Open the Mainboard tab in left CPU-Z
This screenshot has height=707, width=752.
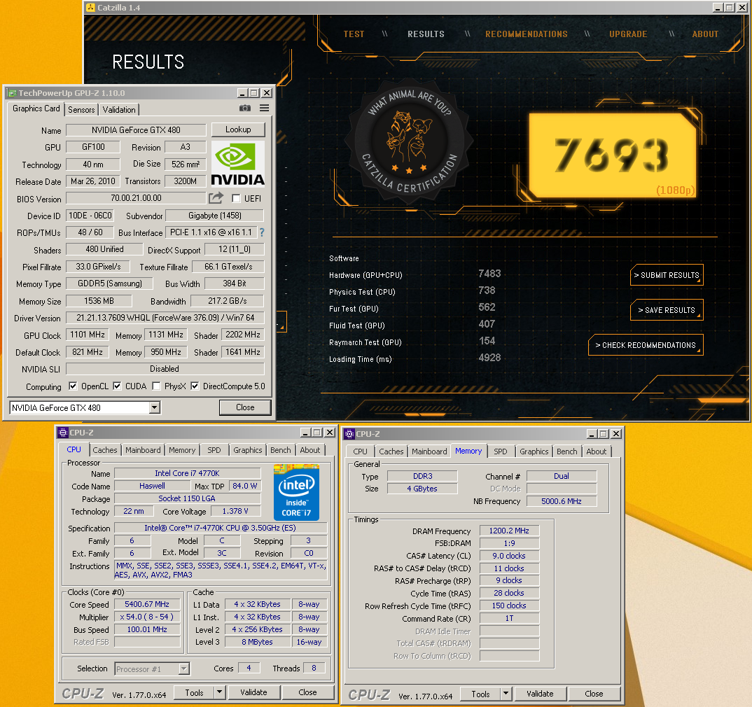(143, 450)
